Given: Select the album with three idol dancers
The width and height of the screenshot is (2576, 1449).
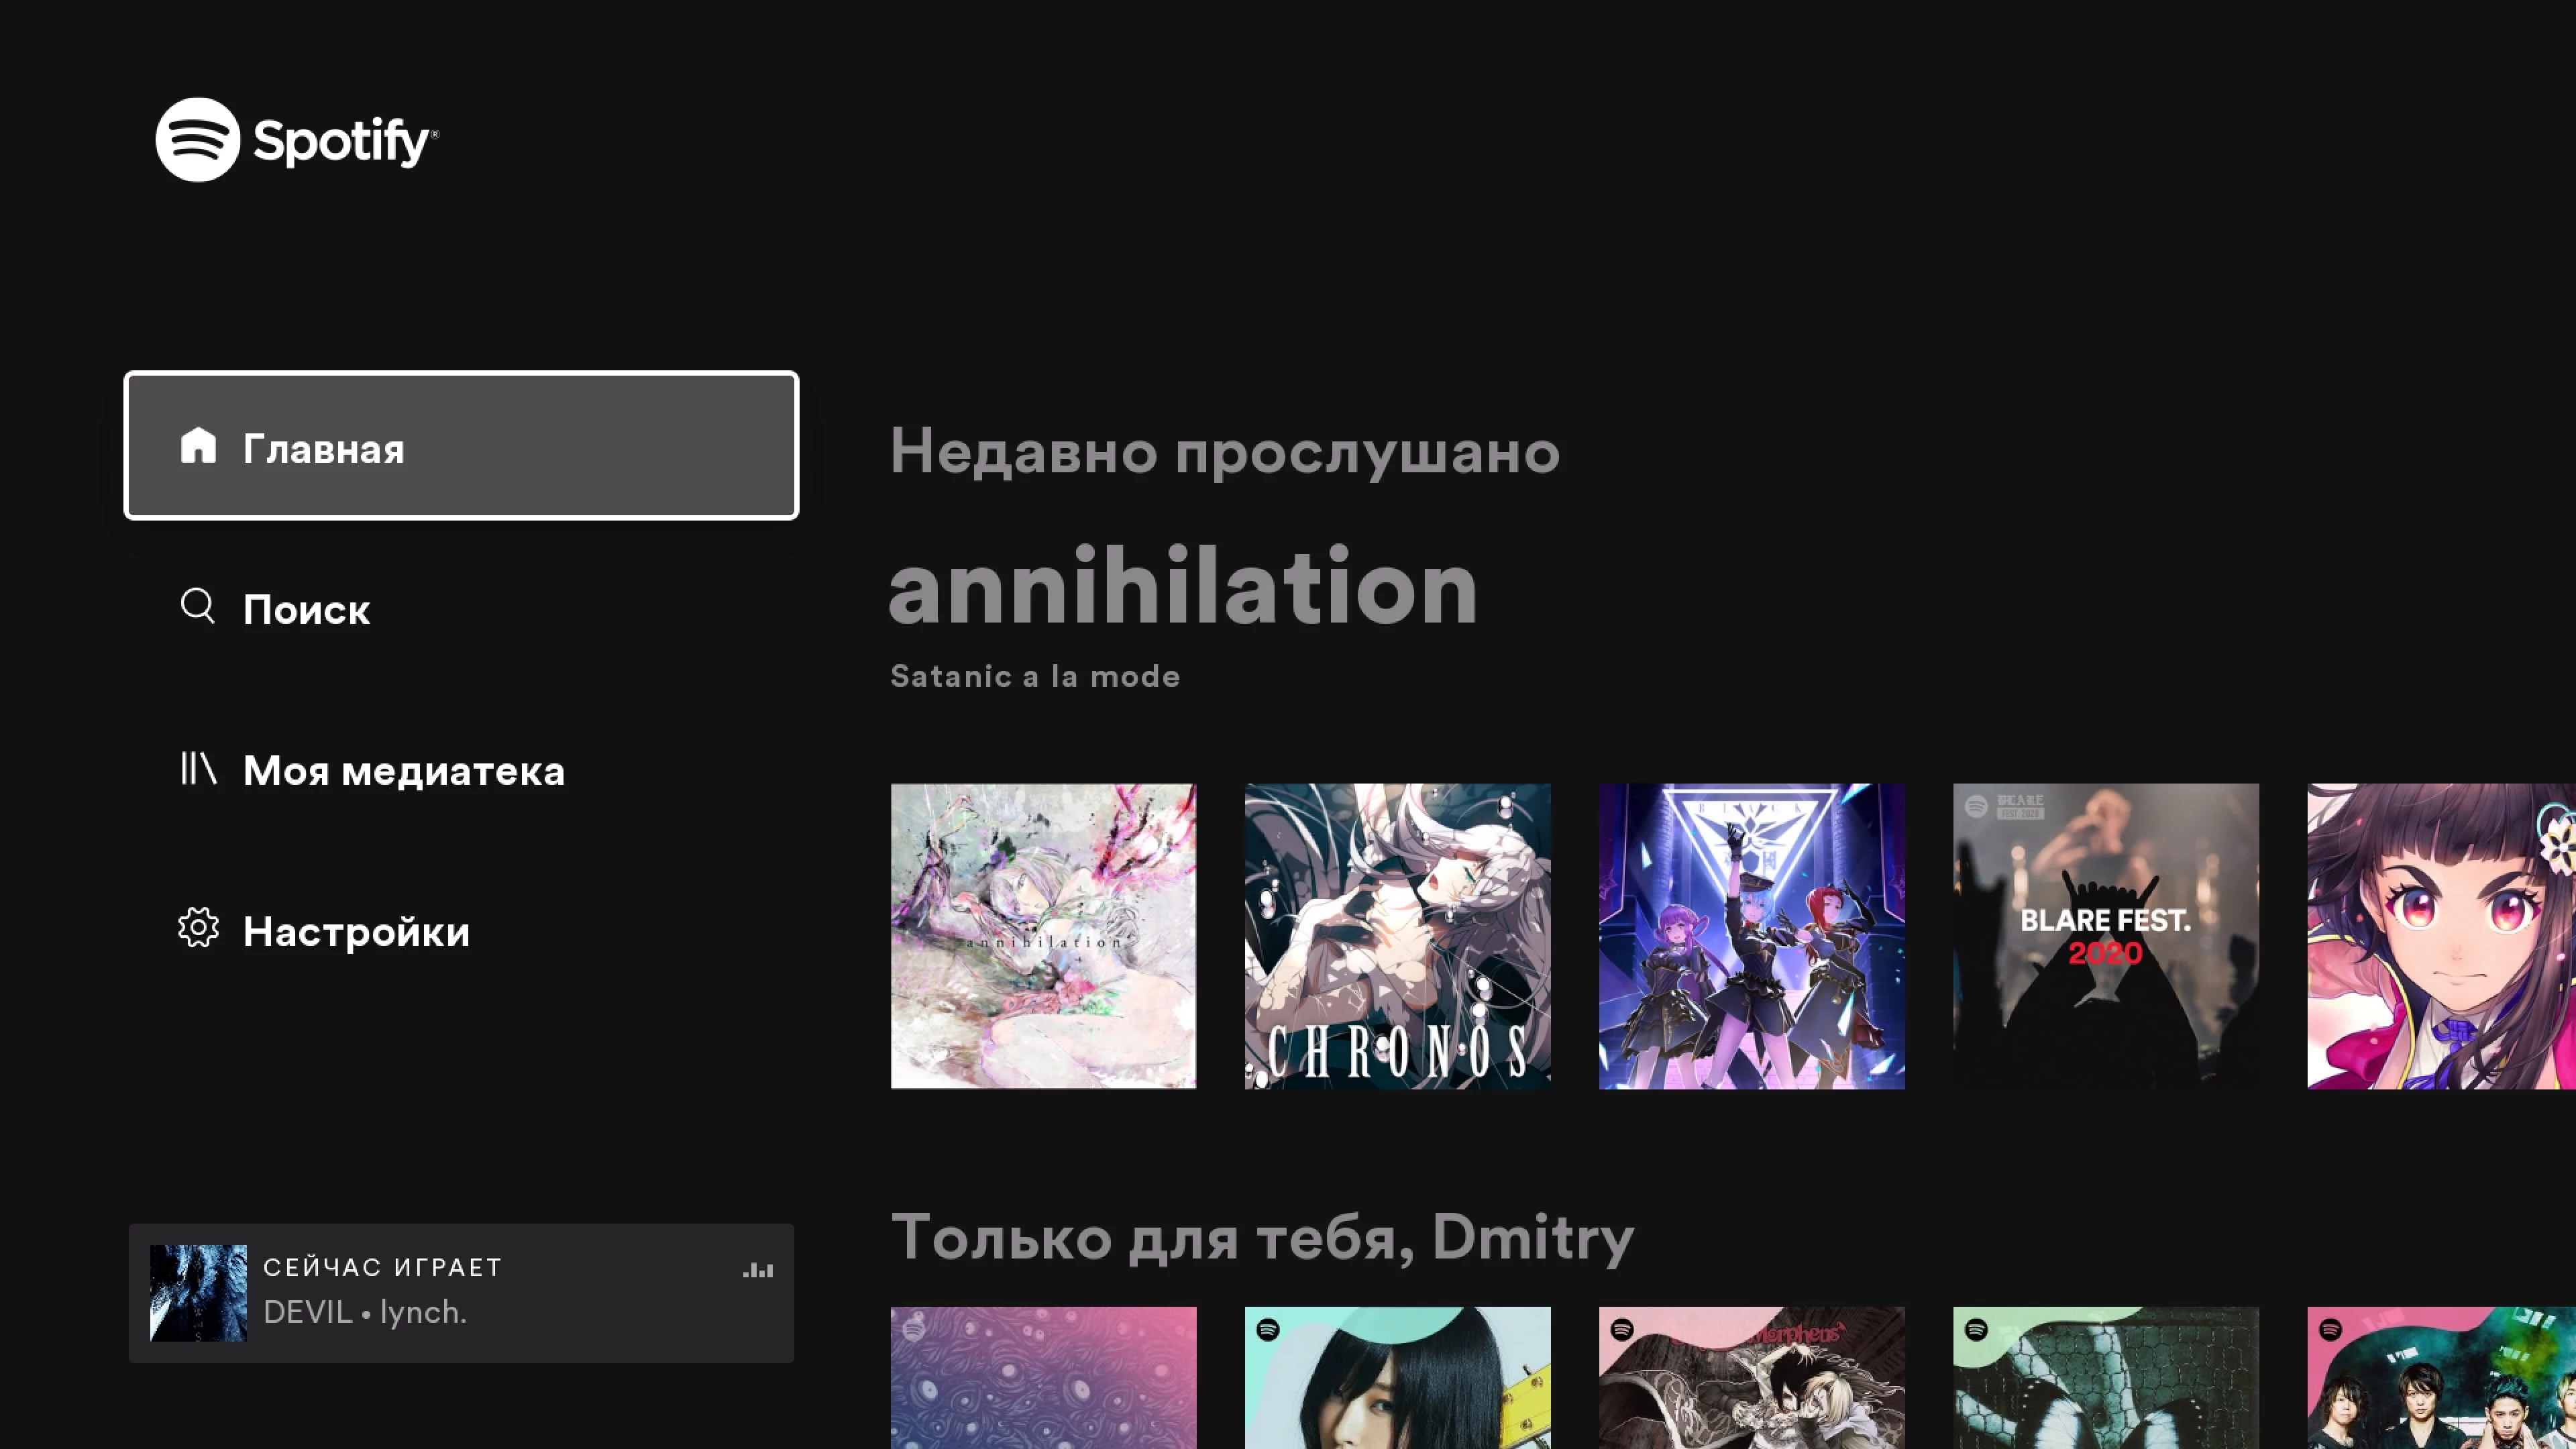Looking at the screenshot, I should [x=1752, y=936].
